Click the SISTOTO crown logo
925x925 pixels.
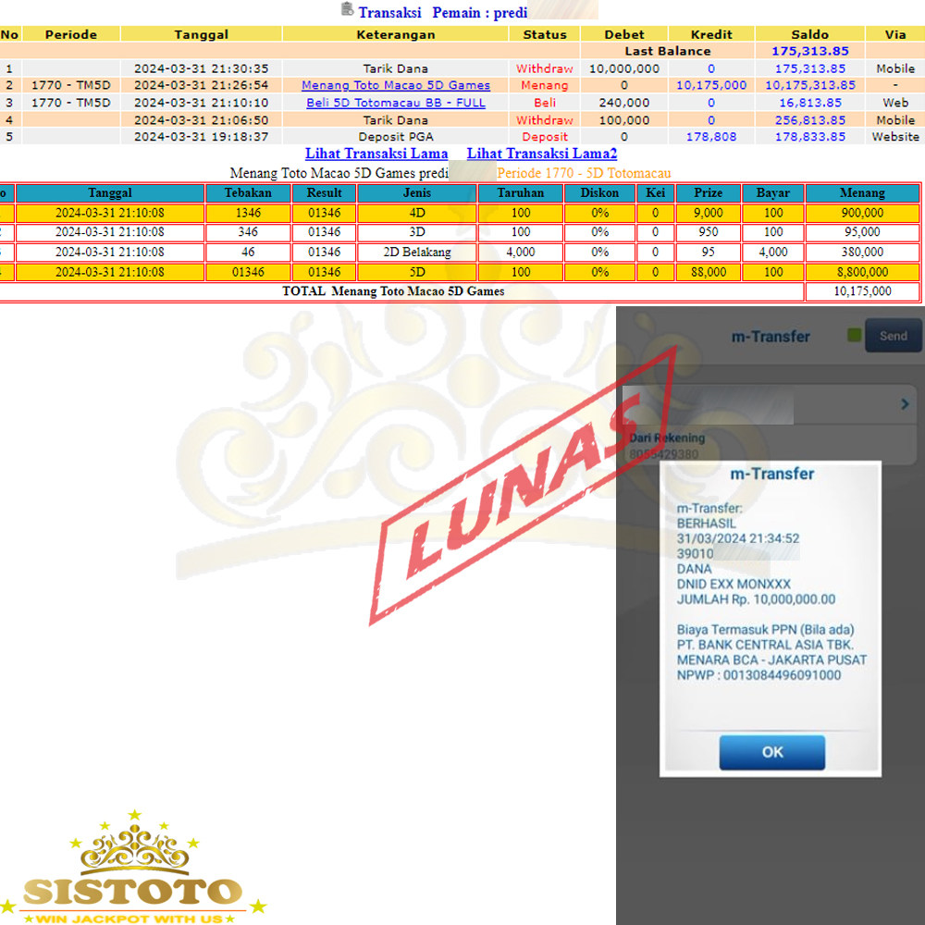pos(135,869)
